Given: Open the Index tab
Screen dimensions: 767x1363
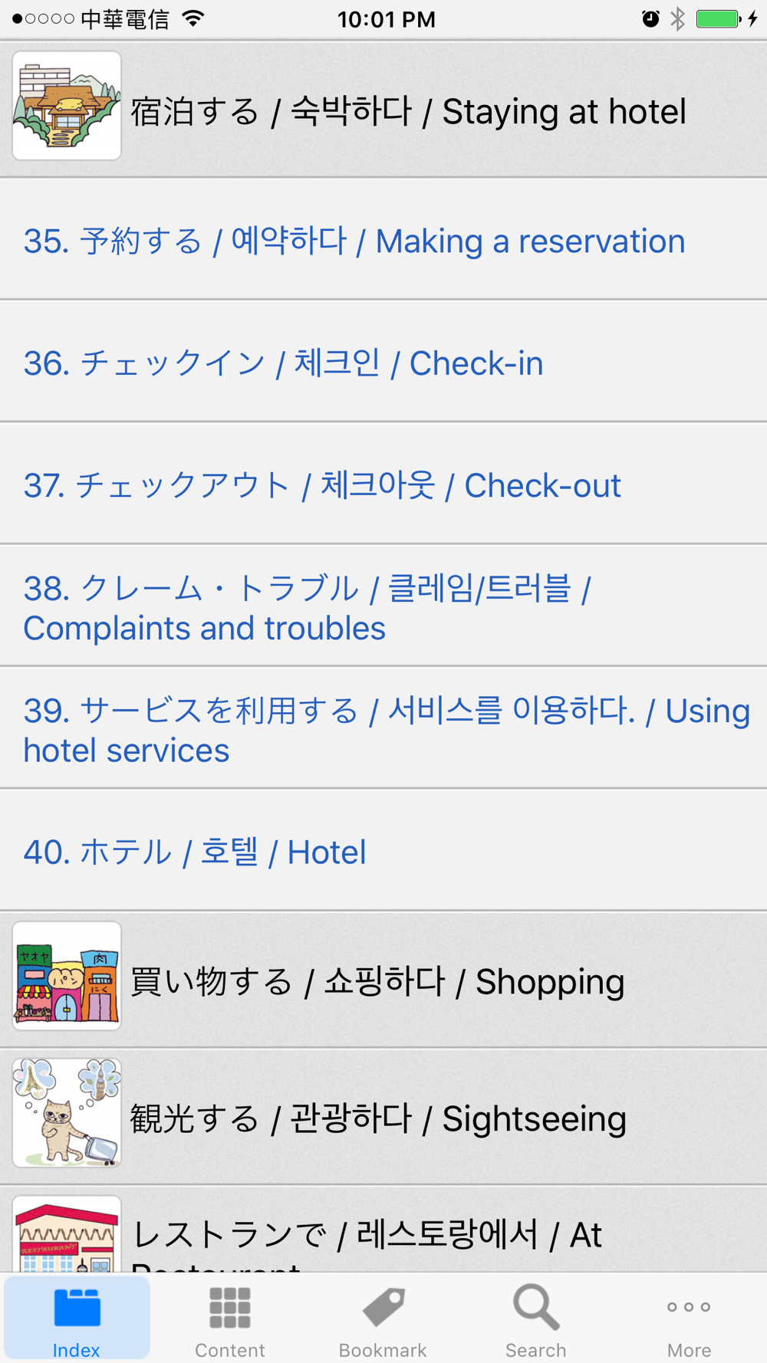Looking at the screenshot, I should point(77,1318).
